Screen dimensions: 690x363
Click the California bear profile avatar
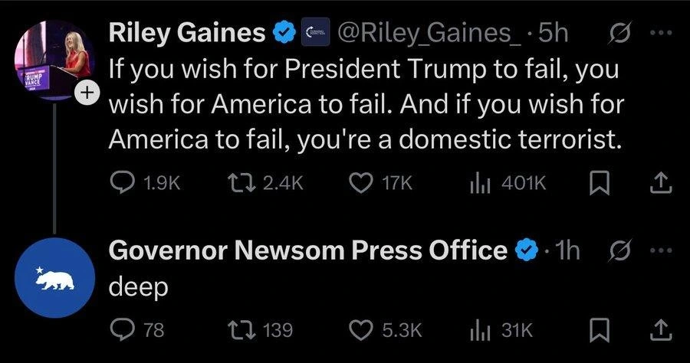[x=54, y=278]
